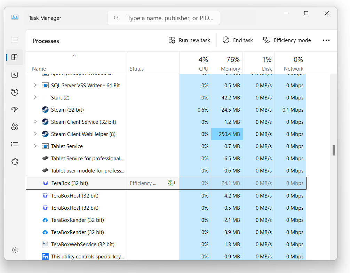Click the Run new task button
The width and height of the screenshot is (350, 273).
point(189,40)
